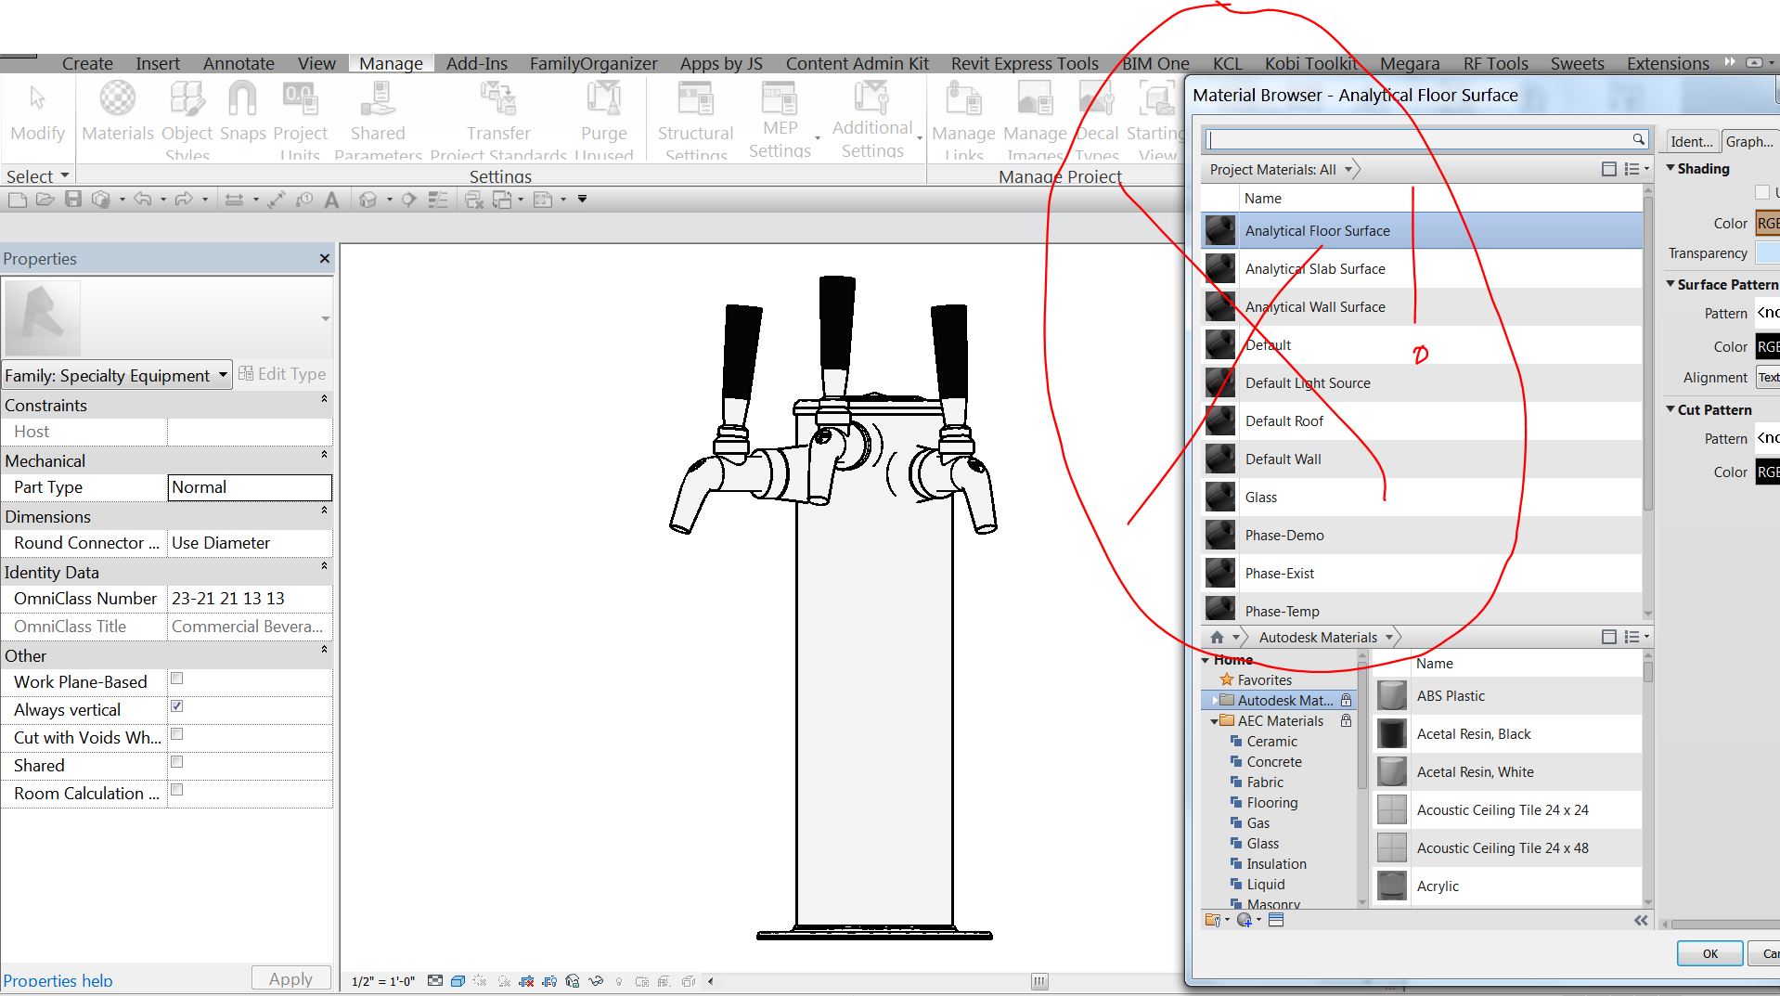Select the Object Styles tool
The width and height of the screenshot is (1780, 996).
(x=187, y=111)
